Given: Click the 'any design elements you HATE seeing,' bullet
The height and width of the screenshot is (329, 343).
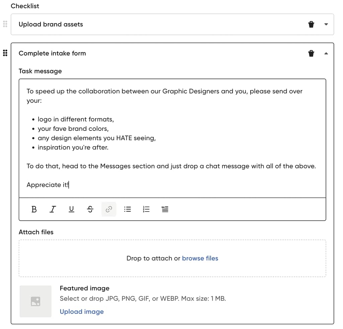Looking at the screenshot, I should [97, 138].
